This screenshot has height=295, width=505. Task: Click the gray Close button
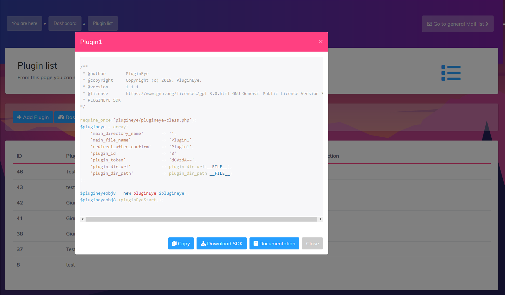click(312, 243)
